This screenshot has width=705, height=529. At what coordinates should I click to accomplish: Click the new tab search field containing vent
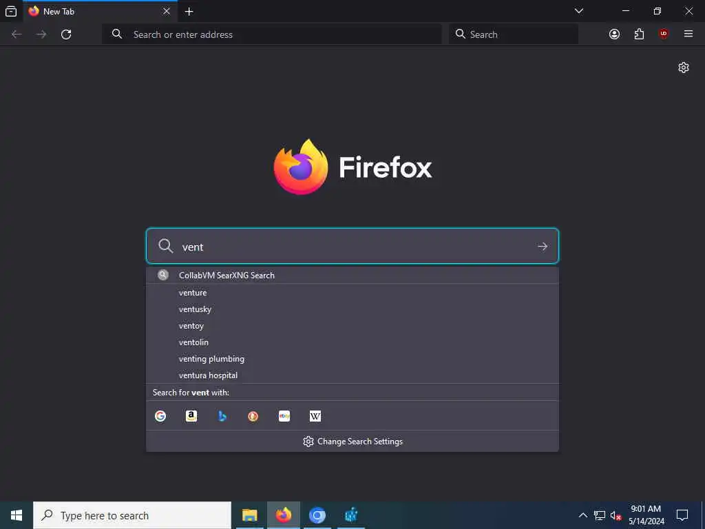coord(352,246)
